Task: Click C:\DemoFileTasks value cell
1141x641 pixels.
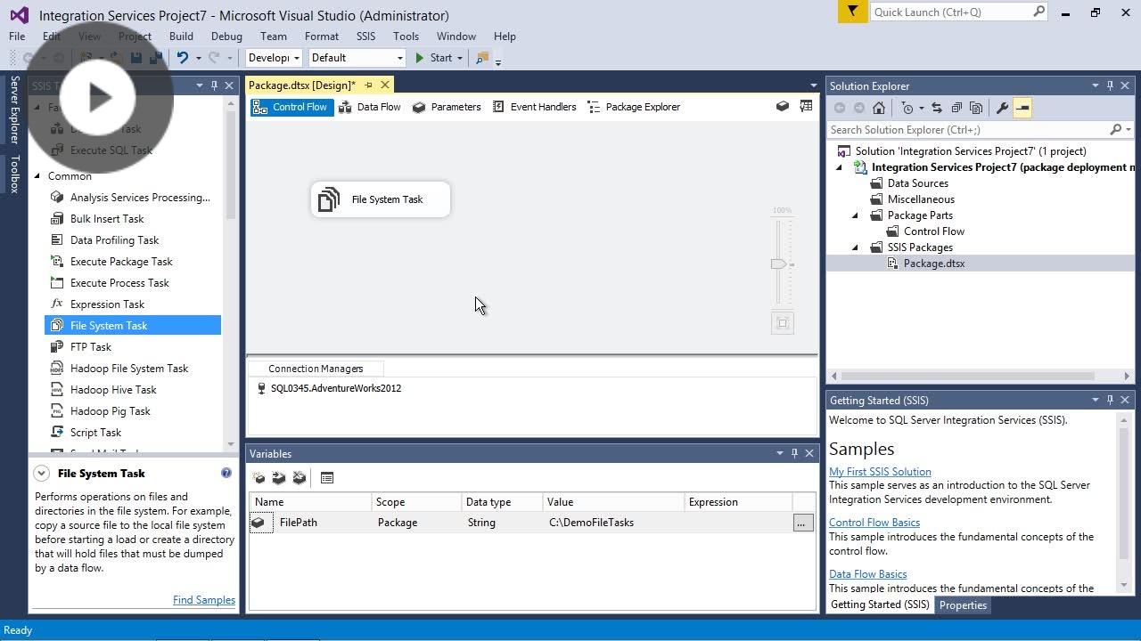Action: [615, 523]
